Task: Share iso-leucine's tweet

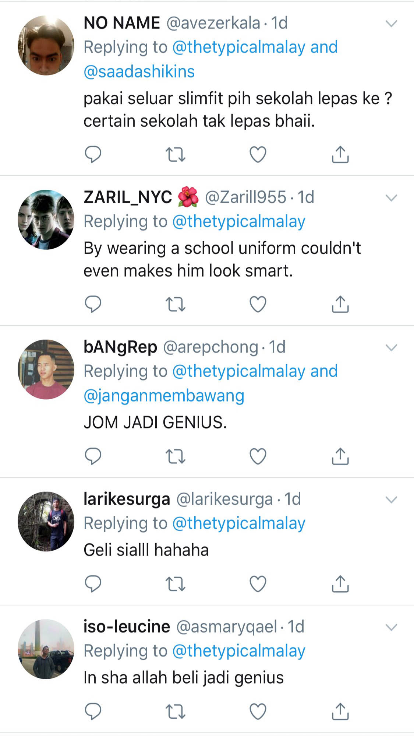Action: tap(340, 711)
